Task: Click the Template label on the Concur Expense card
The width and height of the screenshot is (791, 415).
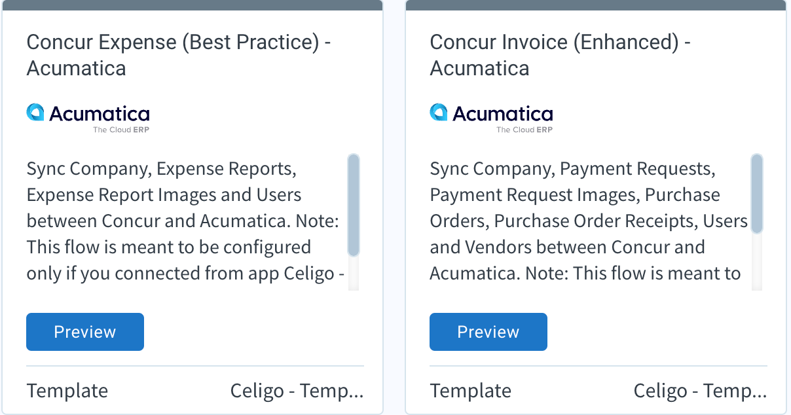Action: pyautogui.click(x=67, y=391)
